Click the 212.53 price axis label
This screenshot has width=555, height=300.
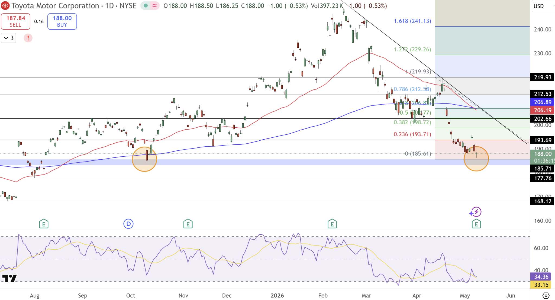point(543,94)
